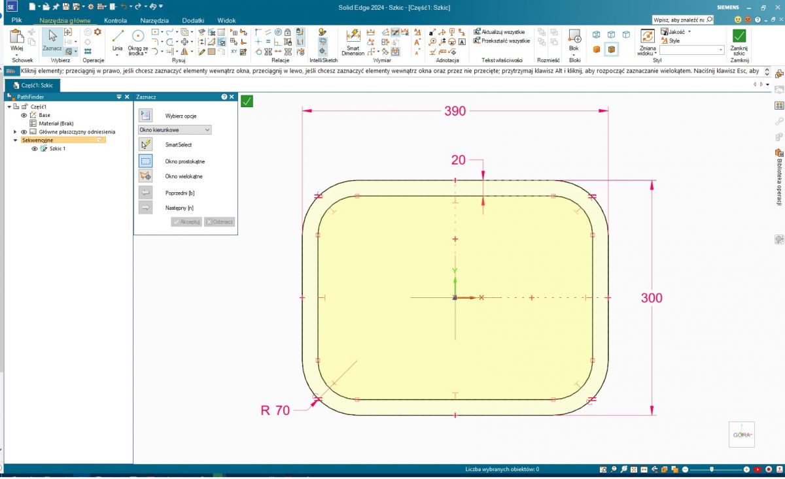Open the Zmiana widoku view icon

coord(647,36)
